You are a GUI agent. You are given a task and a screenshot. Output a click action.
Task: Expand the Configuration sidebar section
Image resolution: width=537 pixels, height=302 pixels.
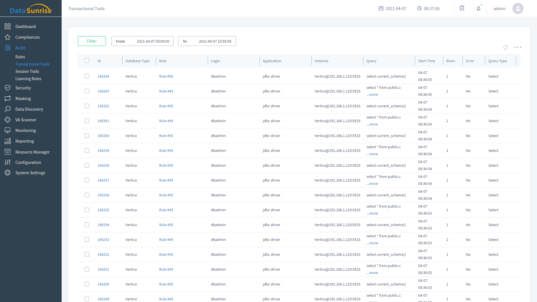pyautogui.click(x=28, y=162)
